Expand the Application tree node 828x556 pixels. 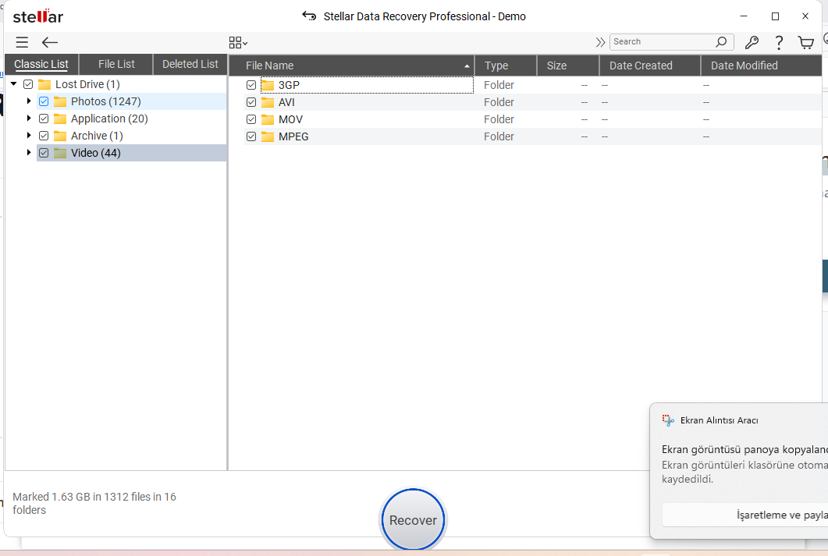[x=29, y=119]
